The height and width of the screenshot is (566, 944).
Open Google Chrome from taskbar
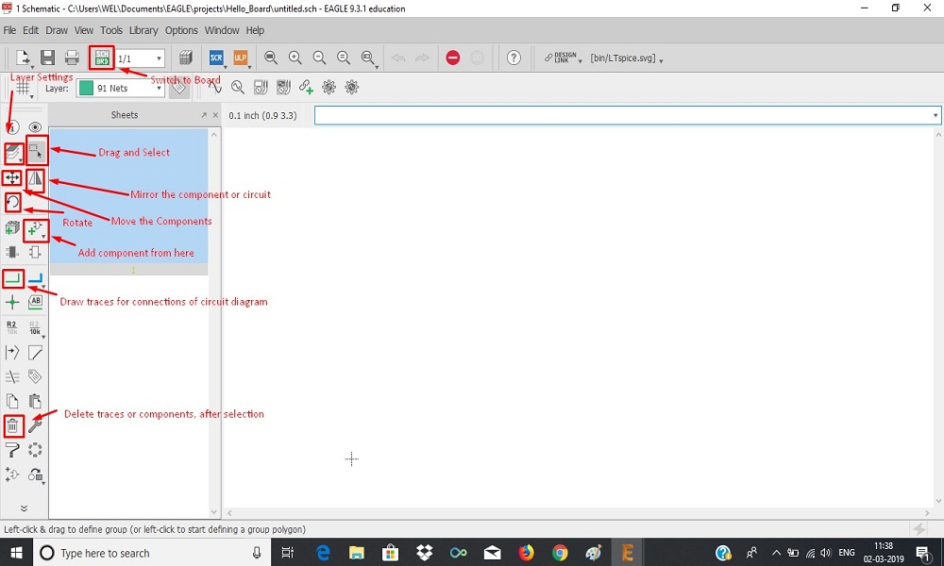[x=560, y=553]
